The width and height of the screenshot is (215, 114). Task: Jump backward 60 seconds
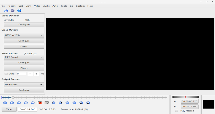pyautogui.click(x=81, y=103)
